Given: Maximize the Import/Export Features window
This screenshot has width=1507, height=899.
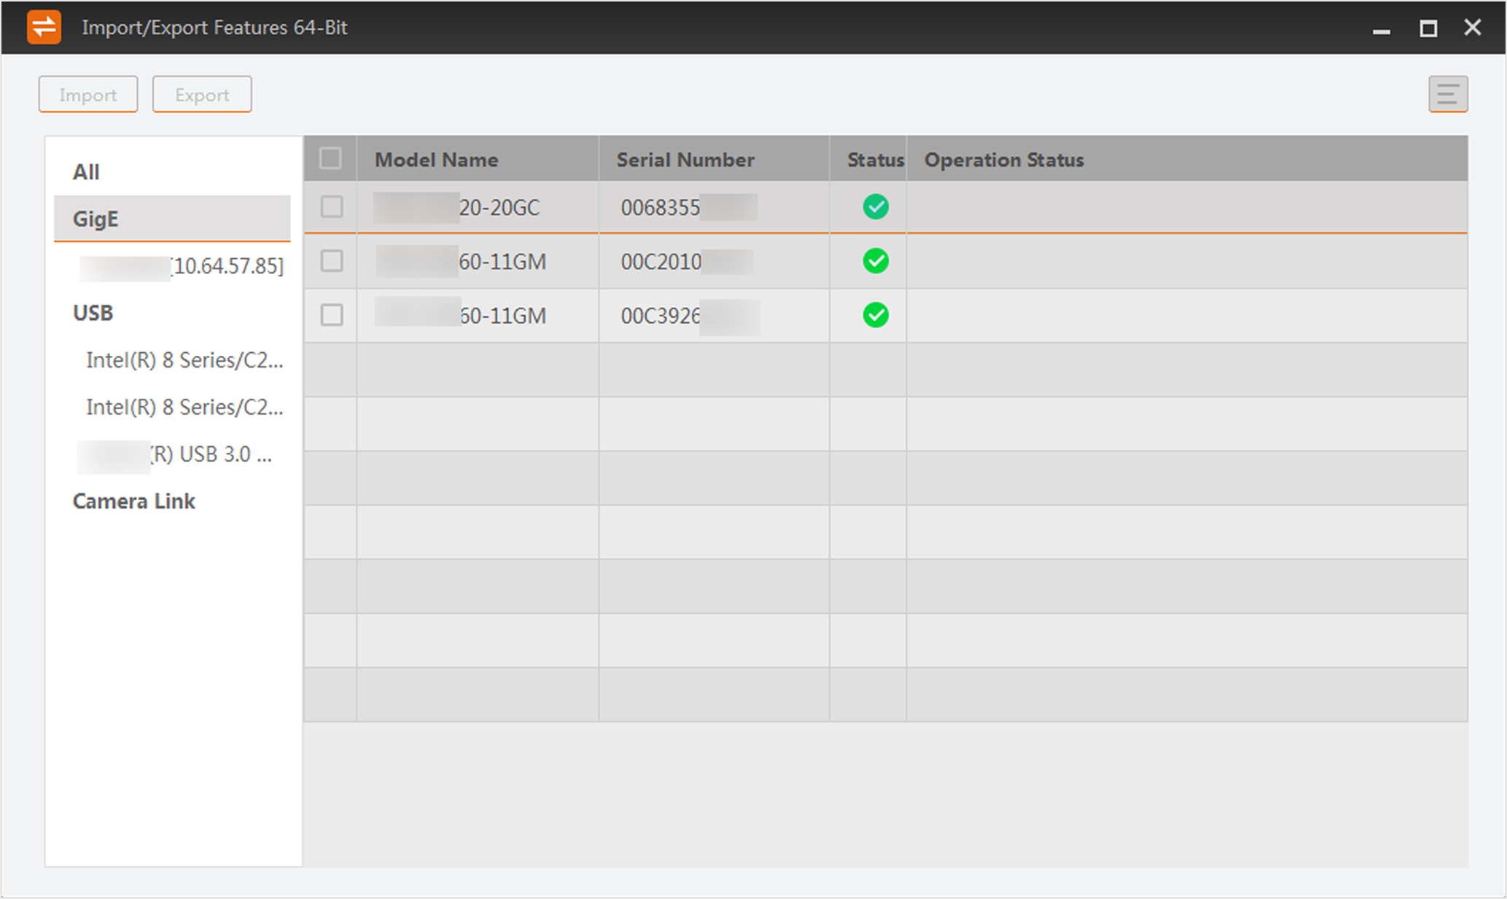Looking at the screenshot, I should (x=1428, y=28).
